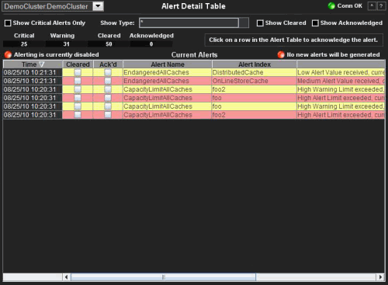Screen dimensions: 388x285
Task: Check Ack'd box for DistributedCache row
Action: (x=108, y=72)
